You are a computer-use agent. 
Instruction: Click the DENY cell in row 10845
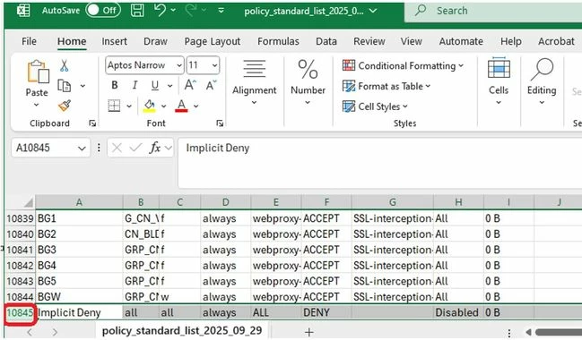pyautogui.click(x=326, y=312)
